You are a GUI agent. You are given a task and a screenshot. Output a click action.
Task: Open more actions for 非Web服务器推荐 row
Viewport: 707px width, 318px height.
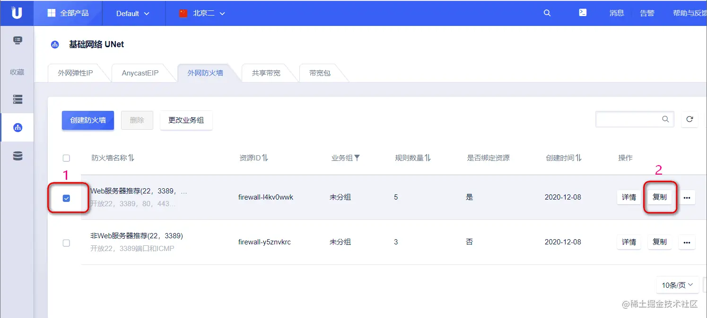coord(687,243)
